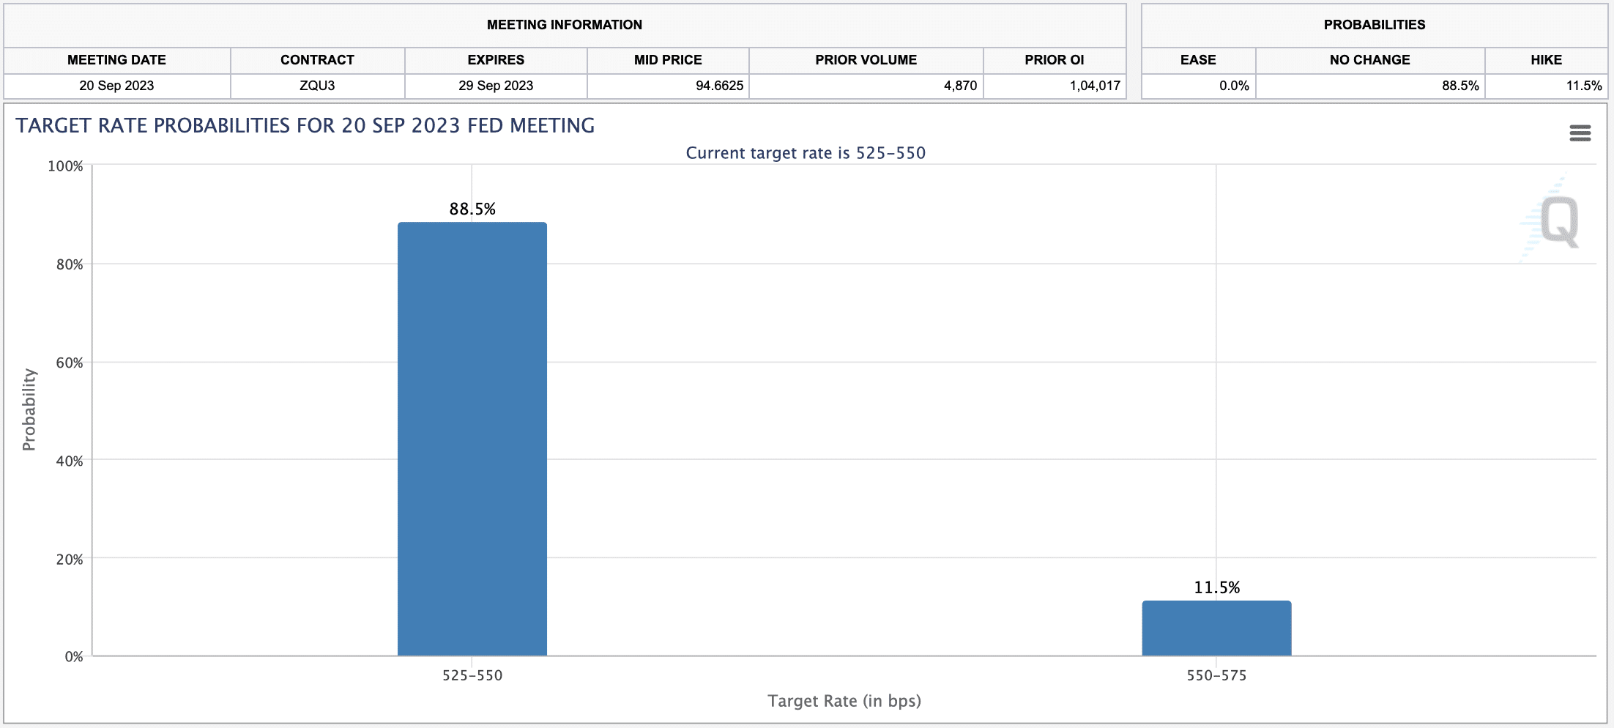Select the 1,04,017 prior OI cell
This screenshot has height=728, width=1614.
[x=1055, y=86]
